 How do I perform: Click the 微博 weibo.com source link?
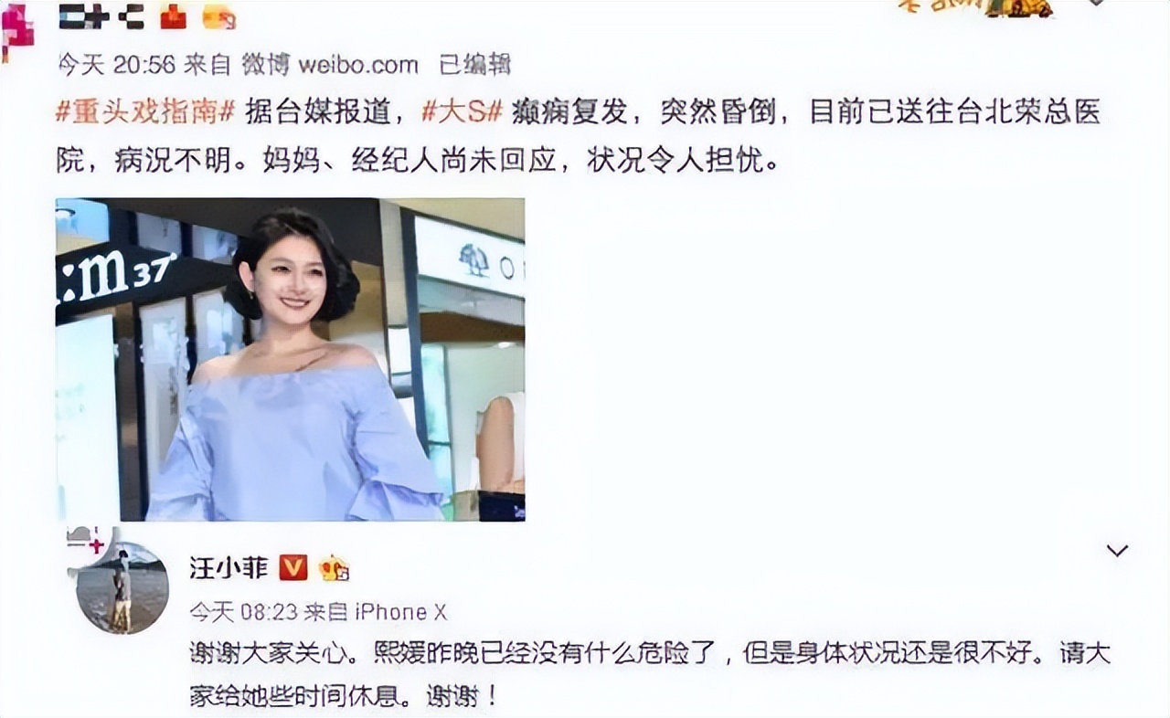[330, 65]
